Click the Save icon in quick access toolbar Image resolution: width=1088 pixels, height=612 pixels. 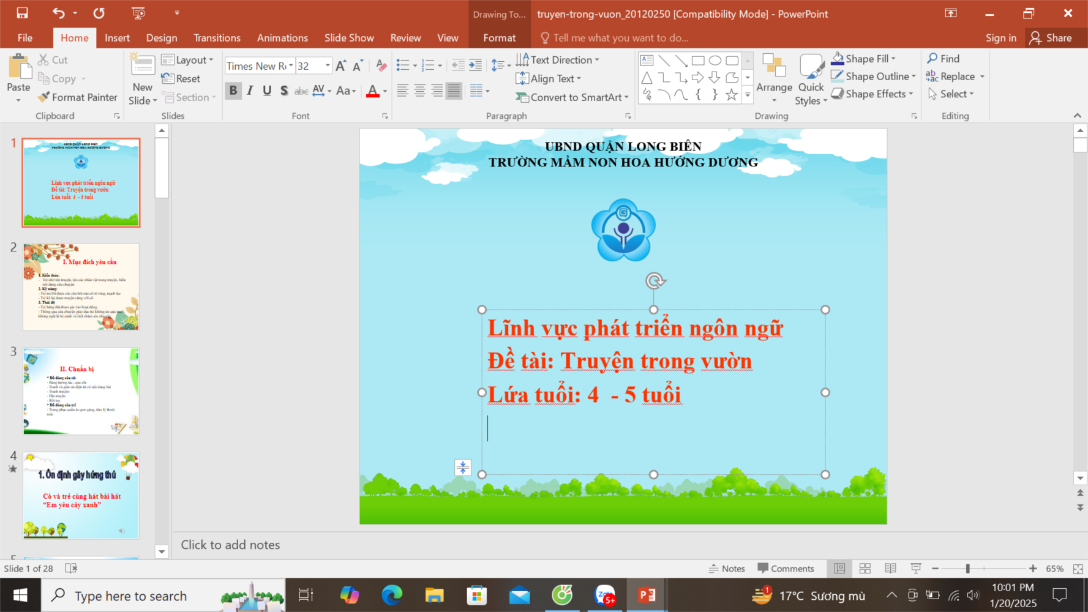coord(22,13)
